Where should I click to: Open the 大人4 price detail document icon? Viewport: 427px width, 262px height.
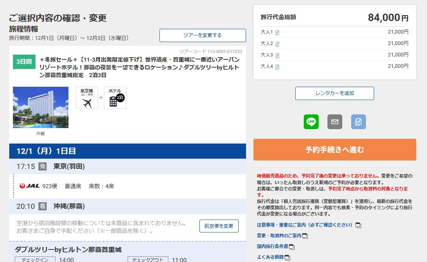tap(278, 67)
